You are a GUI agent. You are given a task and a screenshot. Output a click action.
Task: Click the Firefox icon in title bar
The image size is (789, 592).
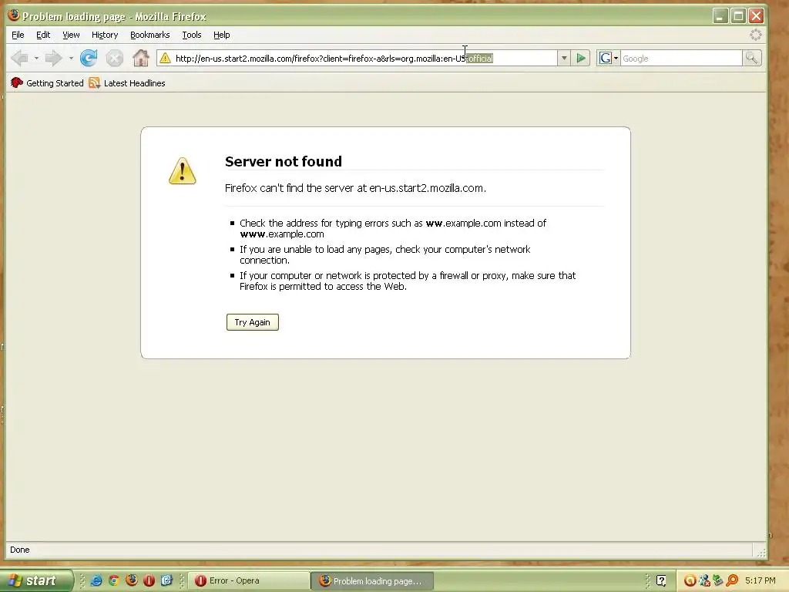pyautogui.click(x=14, y=15)
